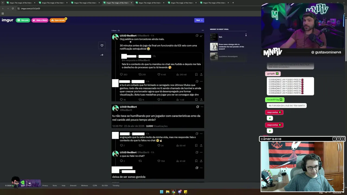Viewport: 347px width, 195px height.
Task: Open the Emerald footer link
Action: pyautogui.click(x=73, y=186)
